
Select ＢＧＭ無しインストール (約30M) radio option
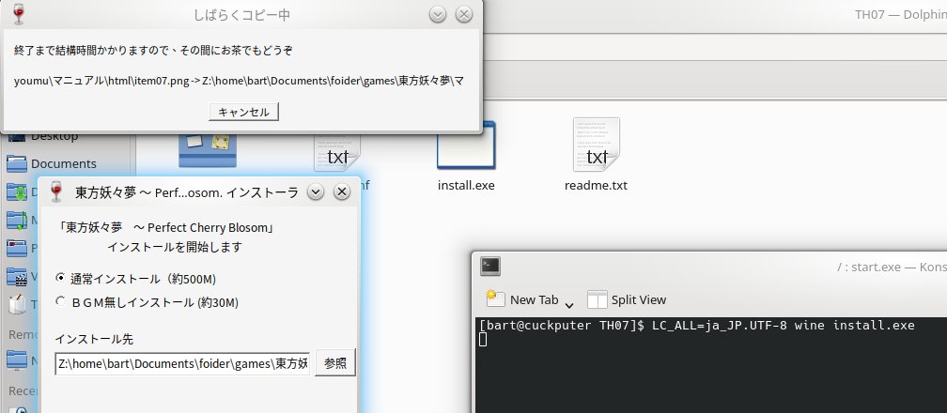[x=147, y=302]
